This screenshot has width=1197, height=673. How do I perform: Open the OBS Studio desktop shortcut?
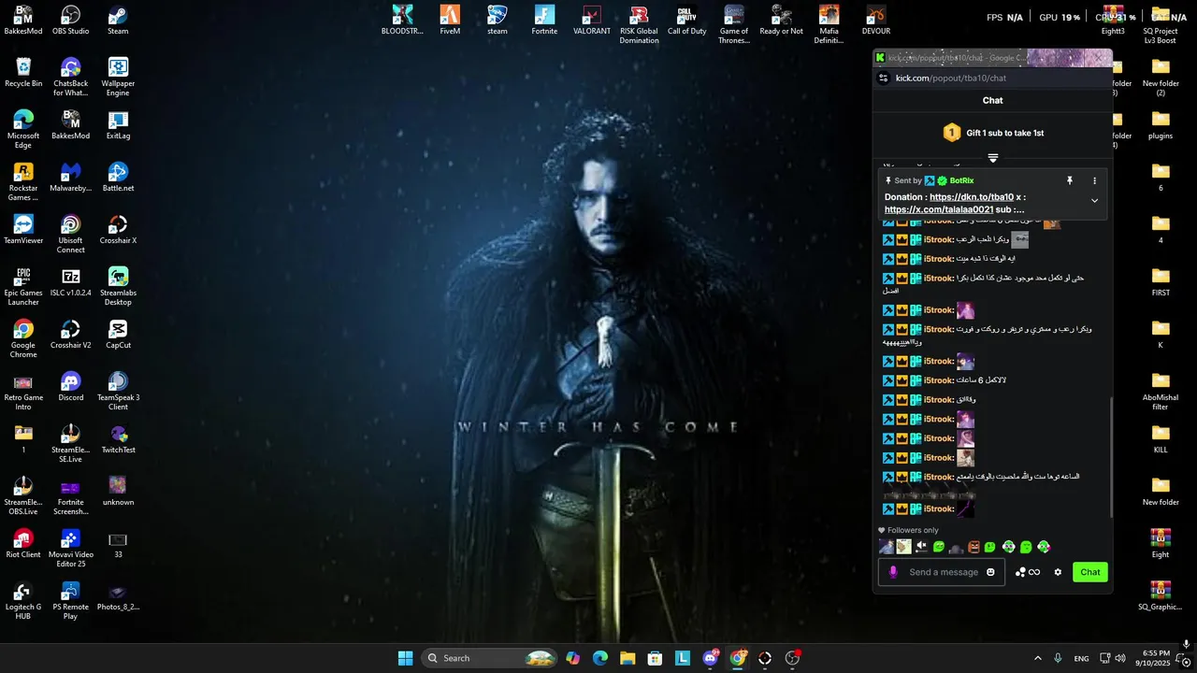(x=70, y=20)
